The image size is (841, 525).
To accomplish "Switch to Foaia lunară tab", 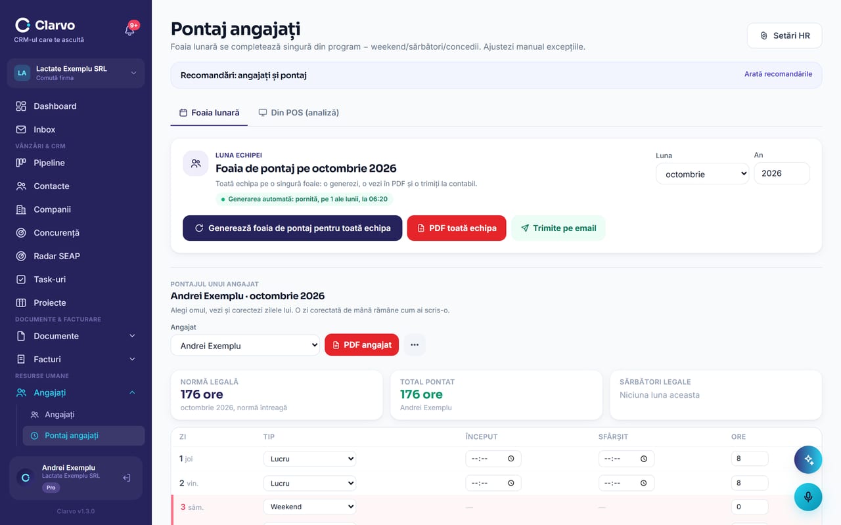I will coord(209,113).
